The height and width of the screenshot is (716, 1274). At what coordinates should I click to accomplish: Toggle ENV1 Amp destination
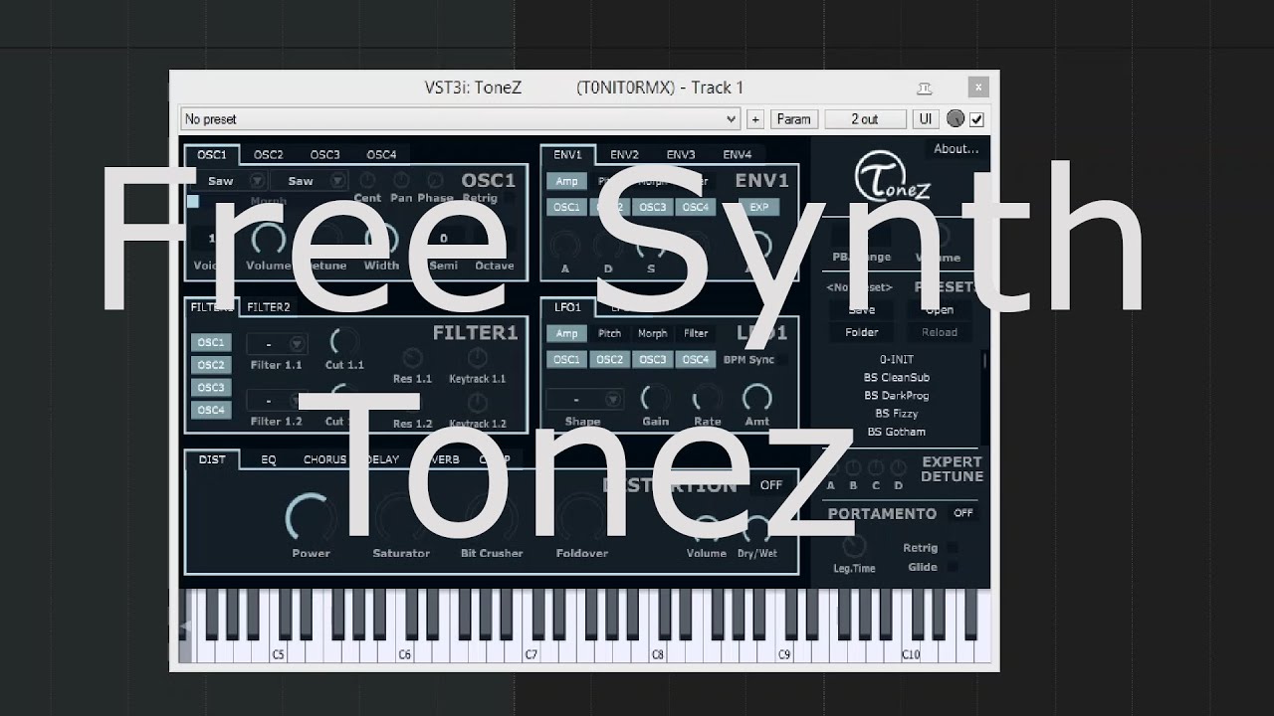click(566, 181)
